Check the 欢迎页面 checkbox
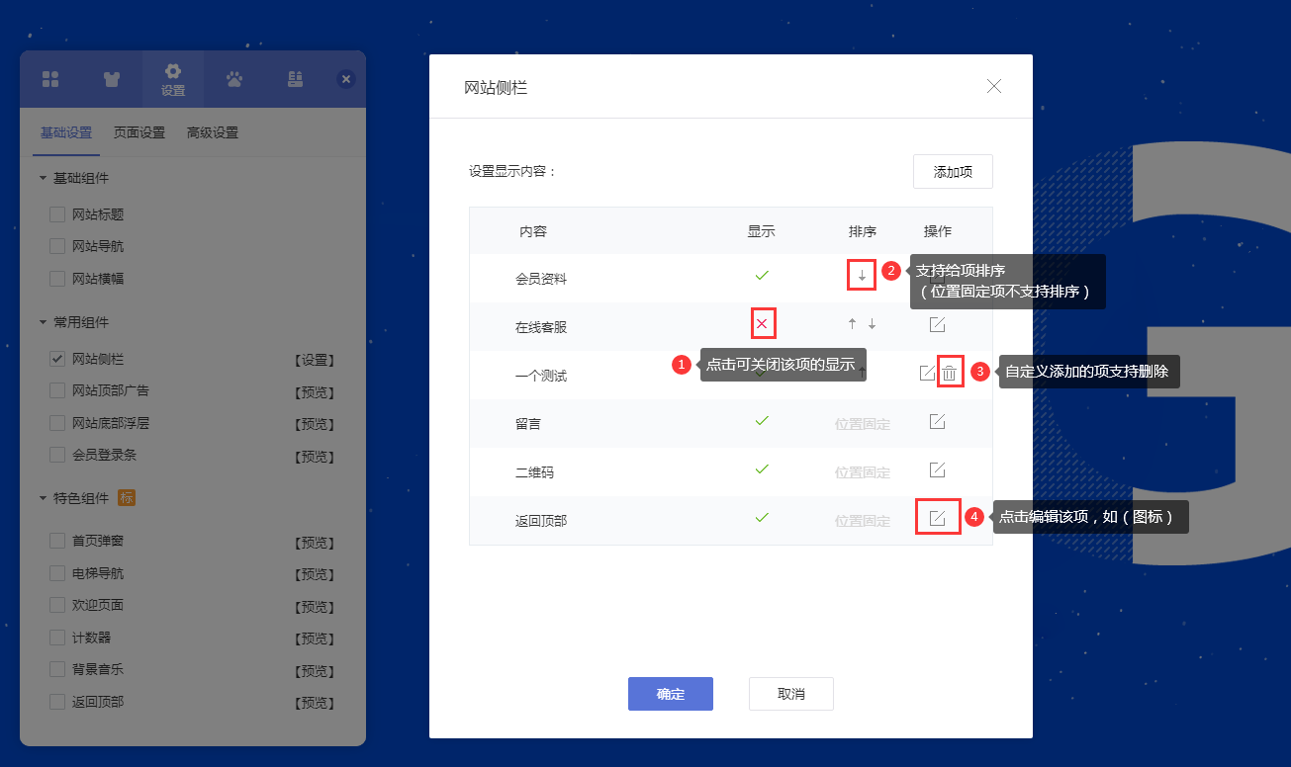This screenshot has width=1291, height=767. (57, 605)
